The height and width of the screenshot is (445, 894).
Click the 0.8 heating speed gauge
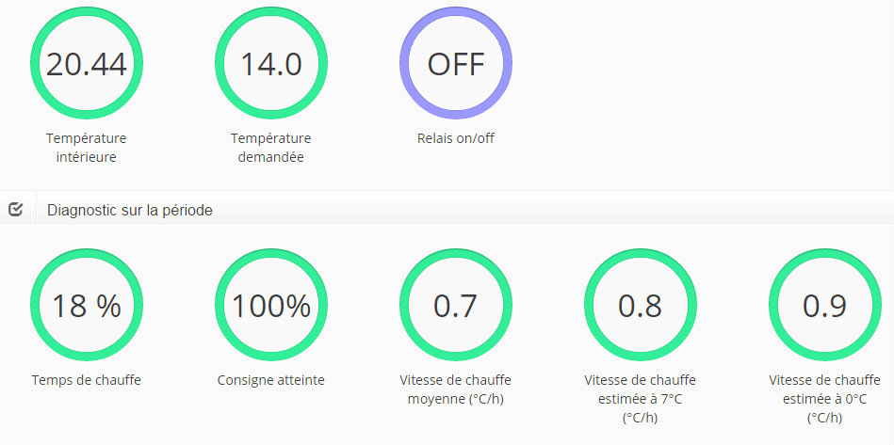click(641, 305)
